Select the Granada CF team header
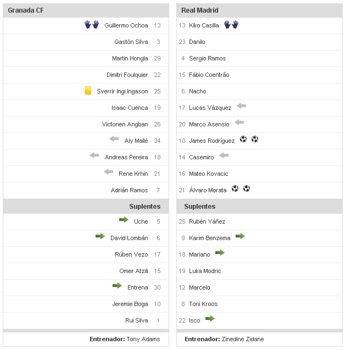 [26, 10]
